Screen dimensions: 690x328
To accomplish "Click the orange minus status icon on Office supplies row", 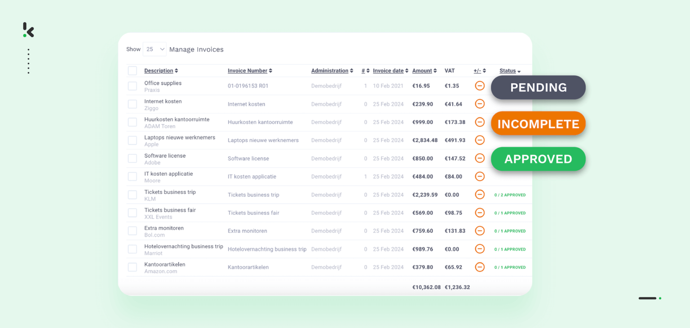I will [x=479, y=85].
